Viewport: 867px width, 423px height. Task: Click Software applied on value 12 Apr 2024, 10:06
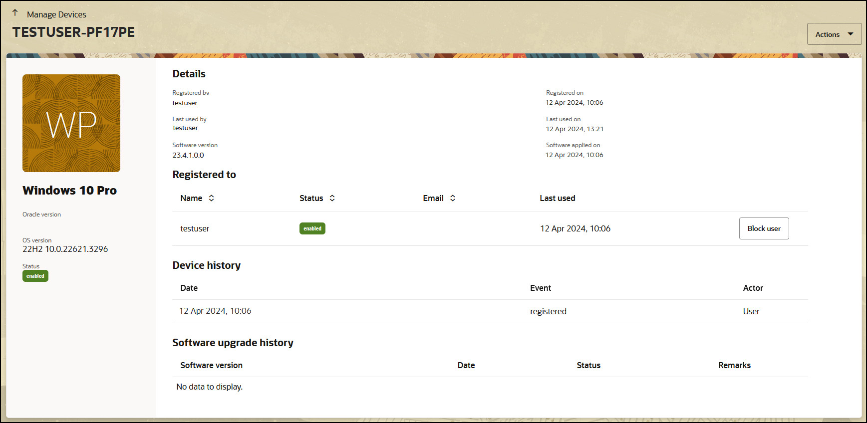click(x=575, y=155)
